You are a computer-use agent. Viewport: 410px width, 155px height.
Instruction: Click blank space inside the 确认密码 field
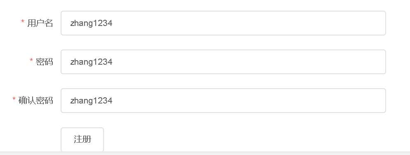coord(248,101)
